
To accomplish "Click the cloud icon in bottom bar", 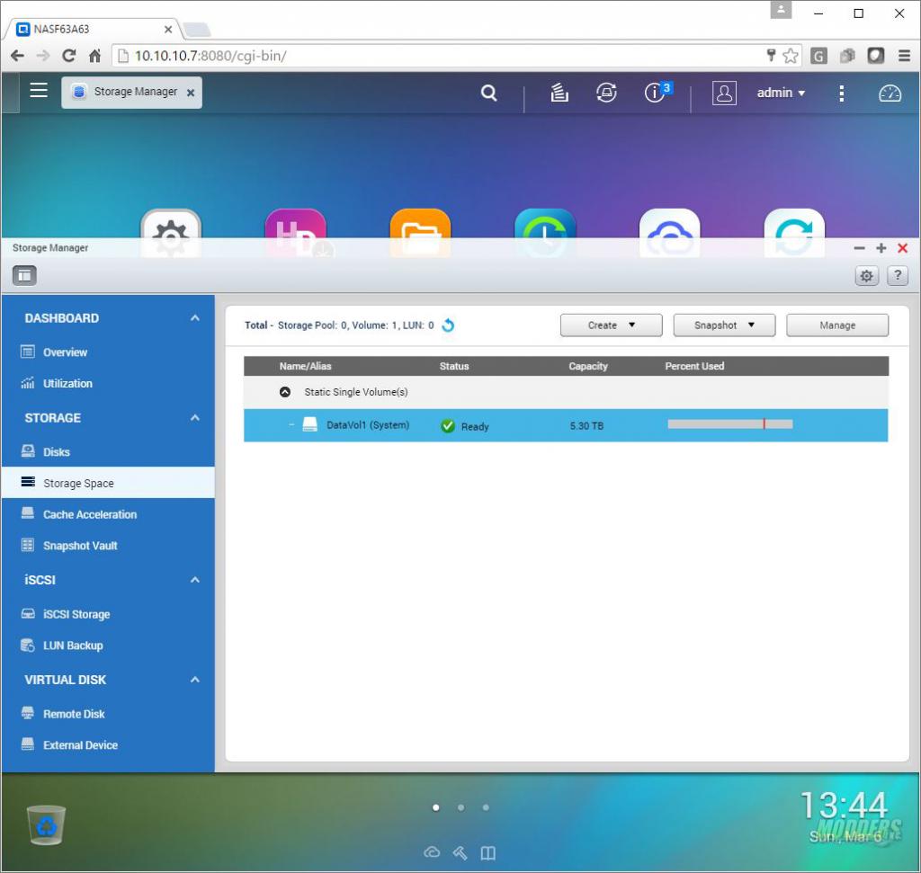I will click(x=432, y=851).
